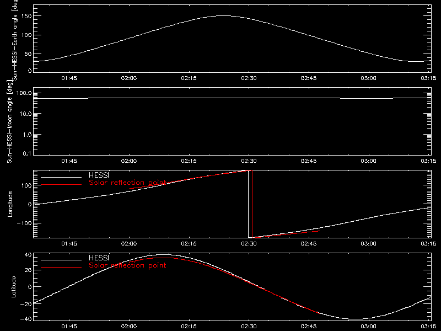Click the 0 tick on Latitude axis
Screen dimensions: 441x331
[x=30, y=287]
